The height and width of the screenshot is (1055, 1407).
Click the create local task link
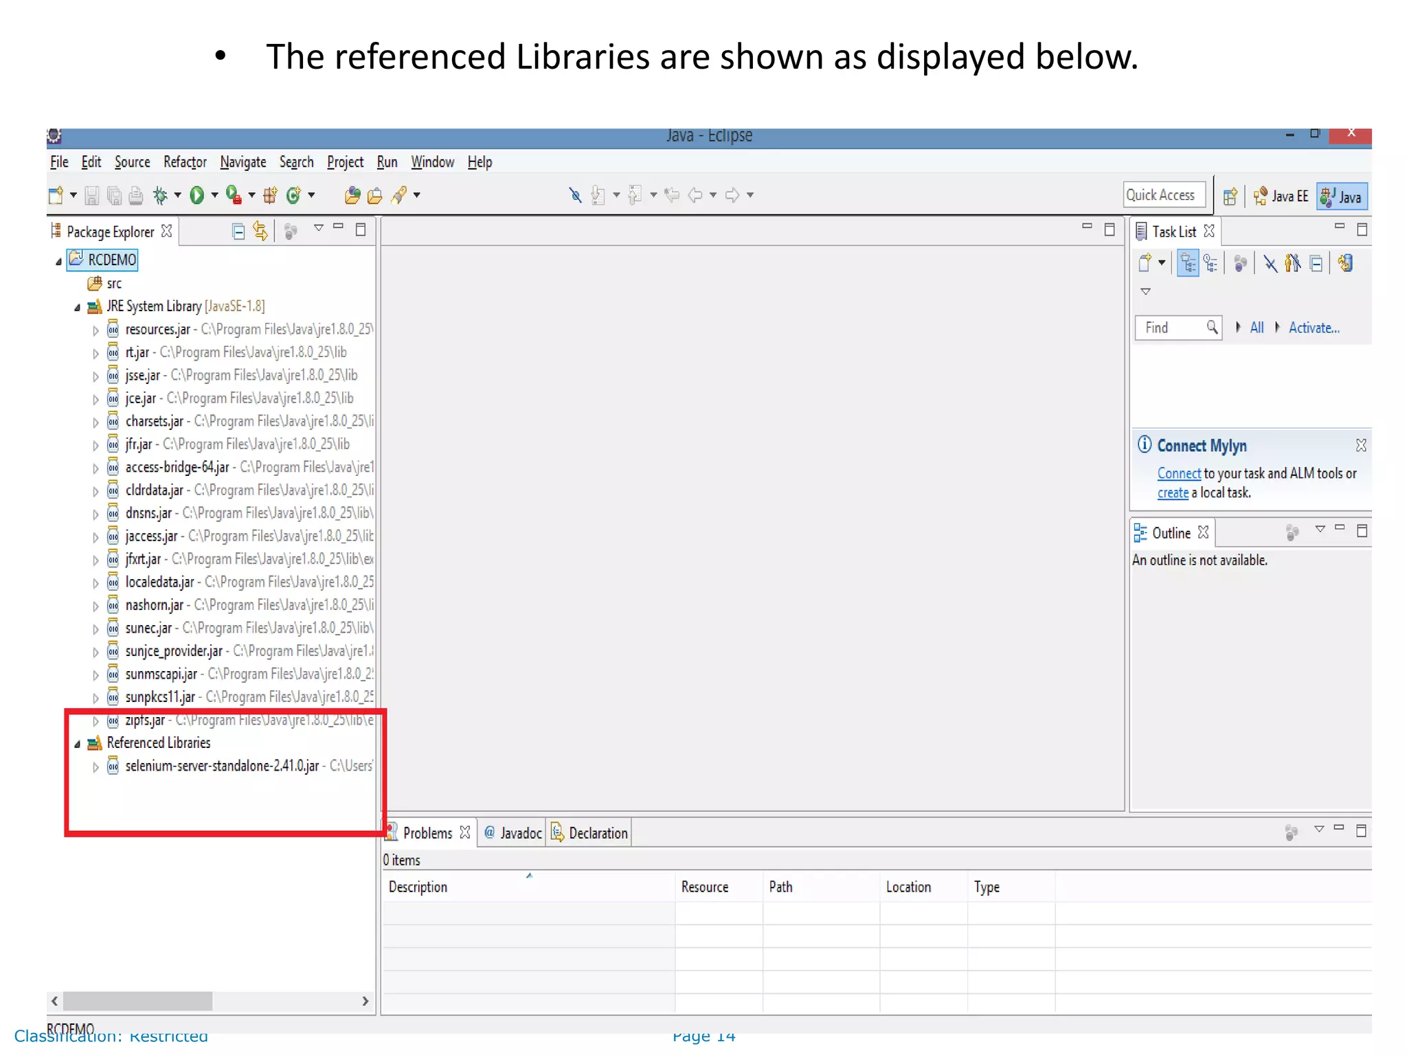coord(1173,493)
